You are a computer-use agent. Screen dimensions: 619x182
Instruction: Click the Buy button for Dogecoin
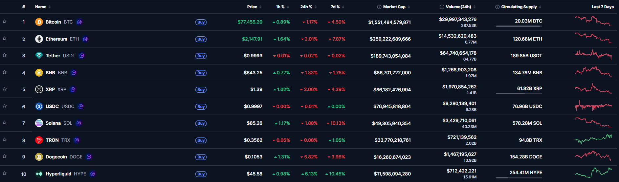(x=201, y=157)
